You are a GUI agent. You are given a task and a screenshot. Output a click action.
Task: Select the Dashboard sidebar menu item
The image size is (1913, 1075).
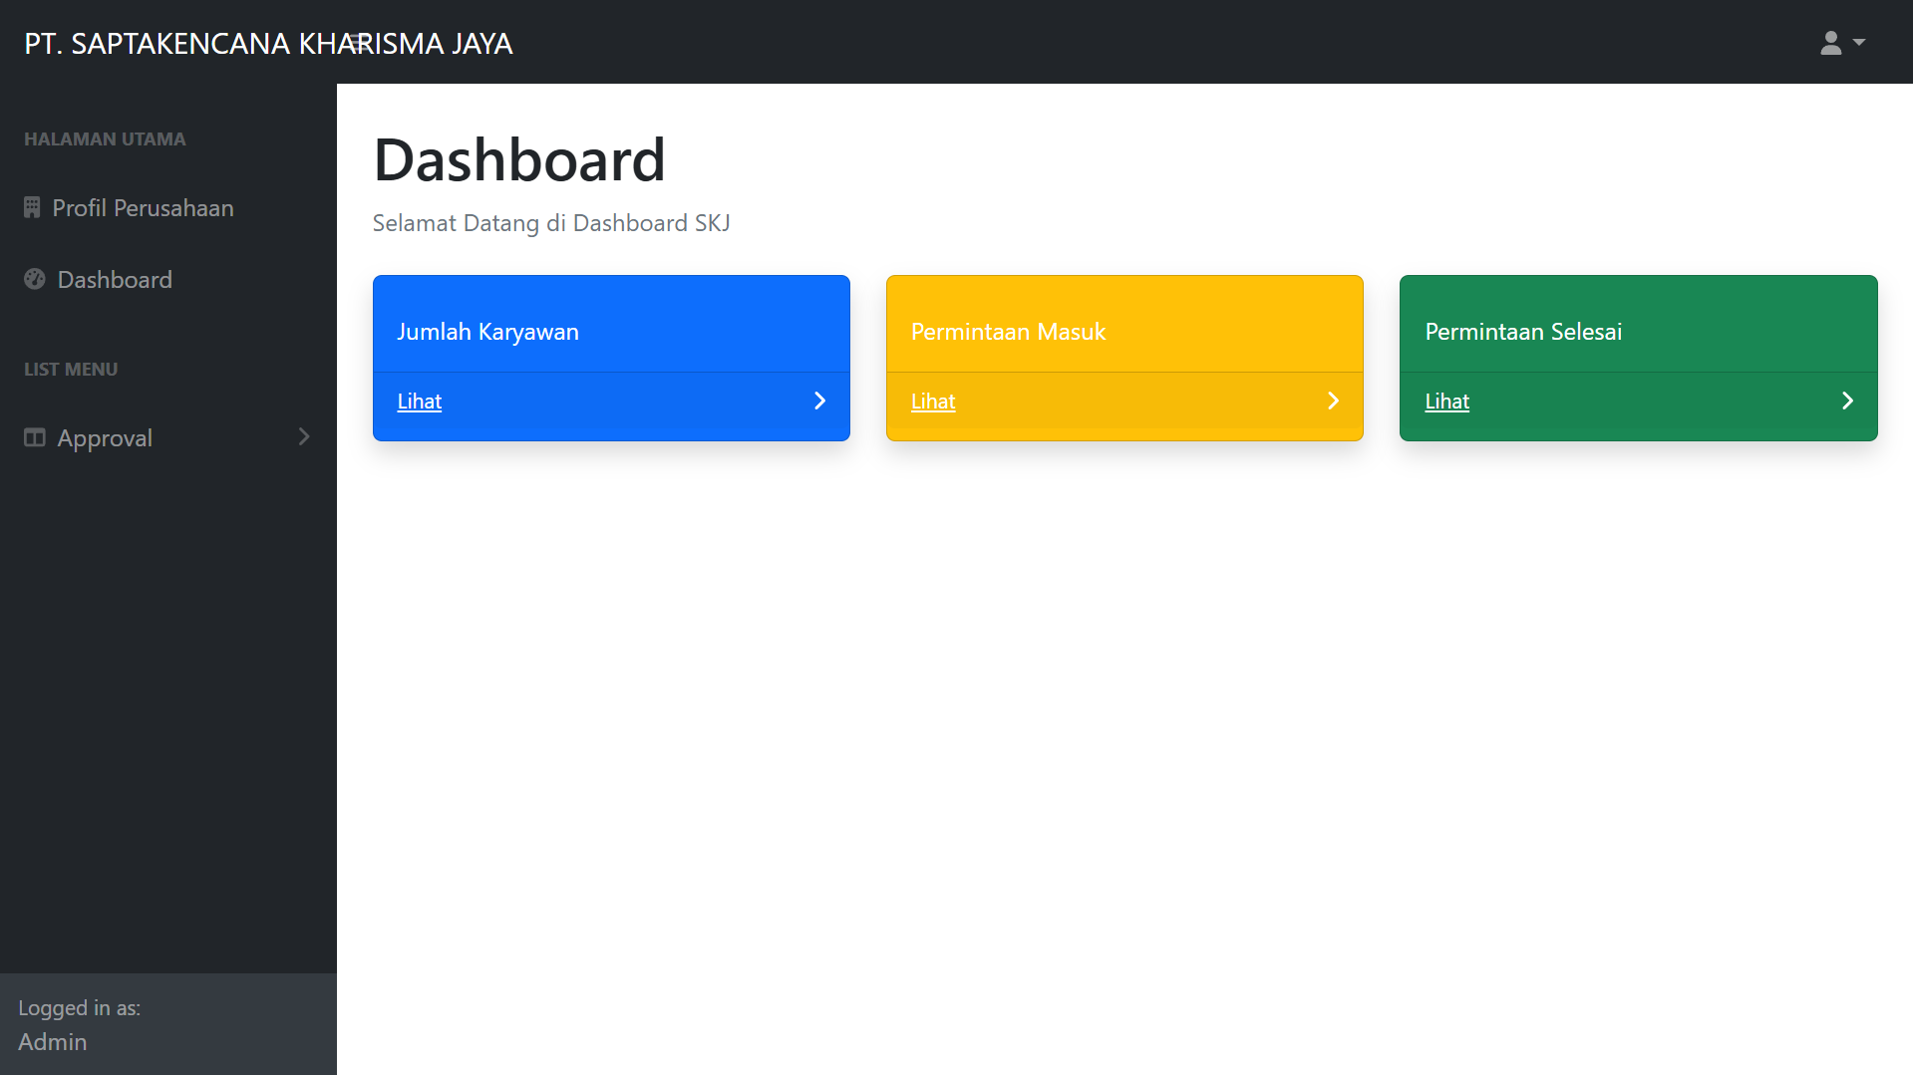tap(115, 280)
